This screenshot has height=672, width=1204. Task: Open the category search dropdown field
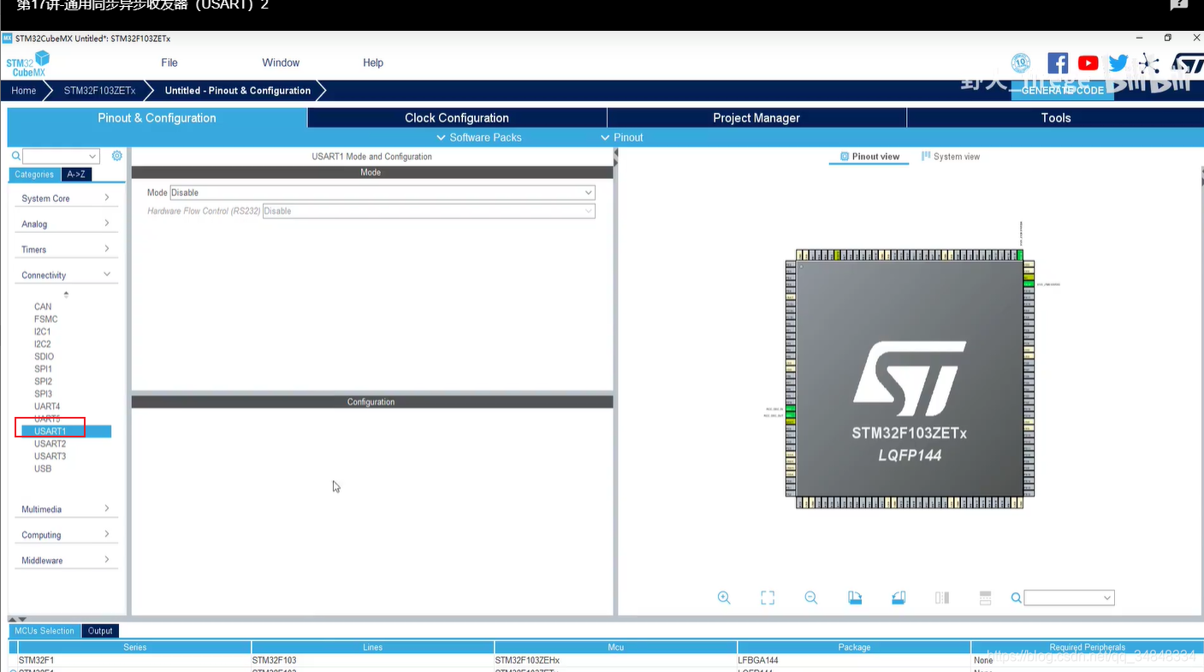(x=61, y=156)
